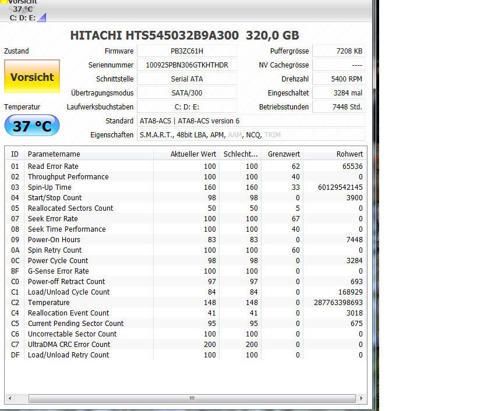Select the Reallocated Sectors Count row
This screenshot has width=477, height=411.
click(186, 208)
